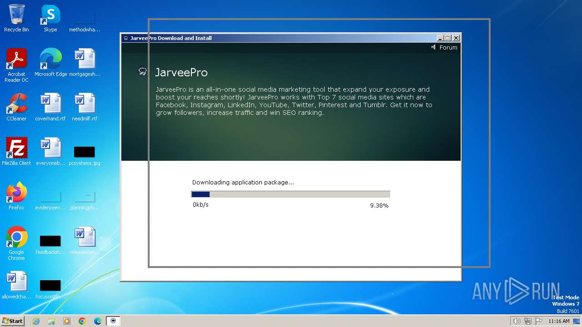Select the Skype desktop shortcut
The image size is (582, 327).
click(x=50, y=19)
